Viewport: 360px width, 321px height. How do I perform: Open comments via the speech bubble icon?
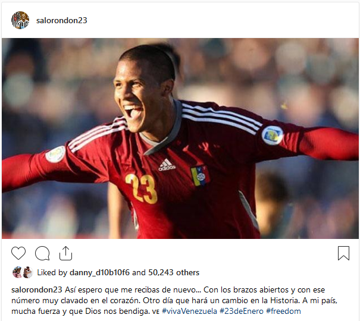pyautogui.click(x=42, y=253)
